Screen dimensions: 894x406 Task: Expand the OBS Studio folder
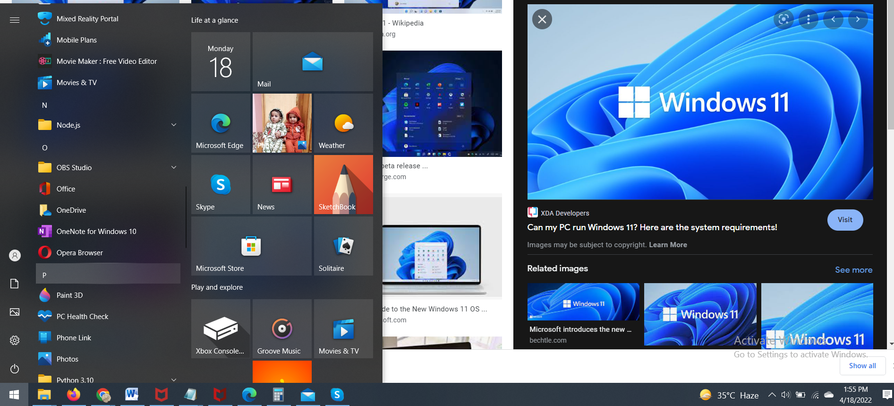(x=108, y=168)
